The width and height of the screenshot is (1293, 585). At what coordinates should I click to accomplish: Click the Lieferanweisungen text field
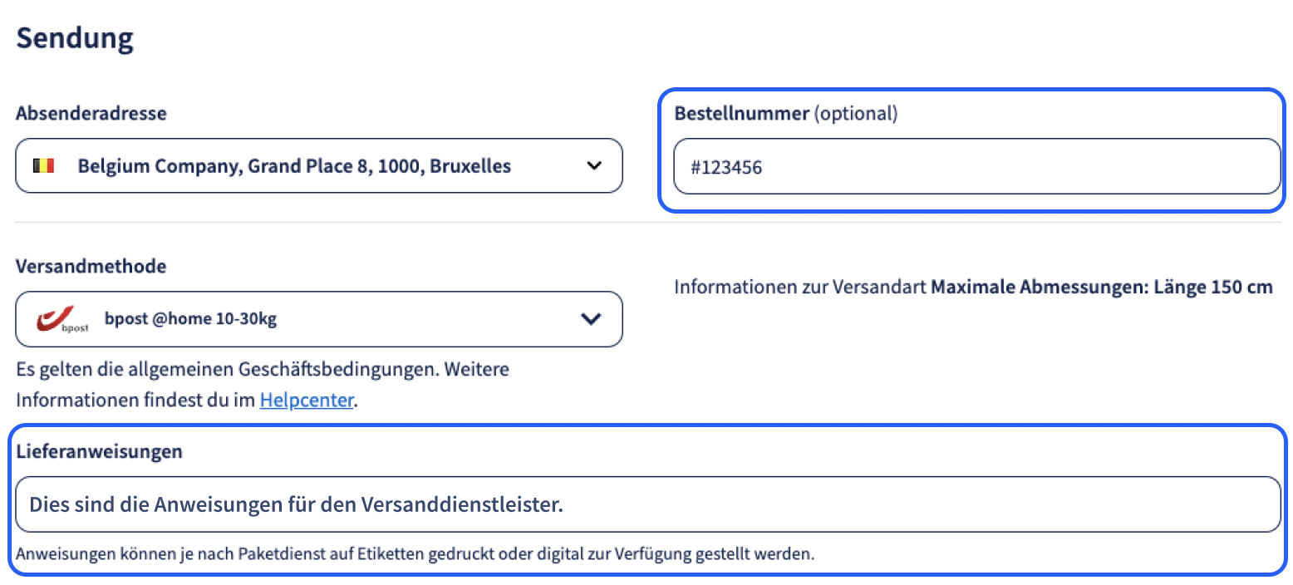(648, 504)
